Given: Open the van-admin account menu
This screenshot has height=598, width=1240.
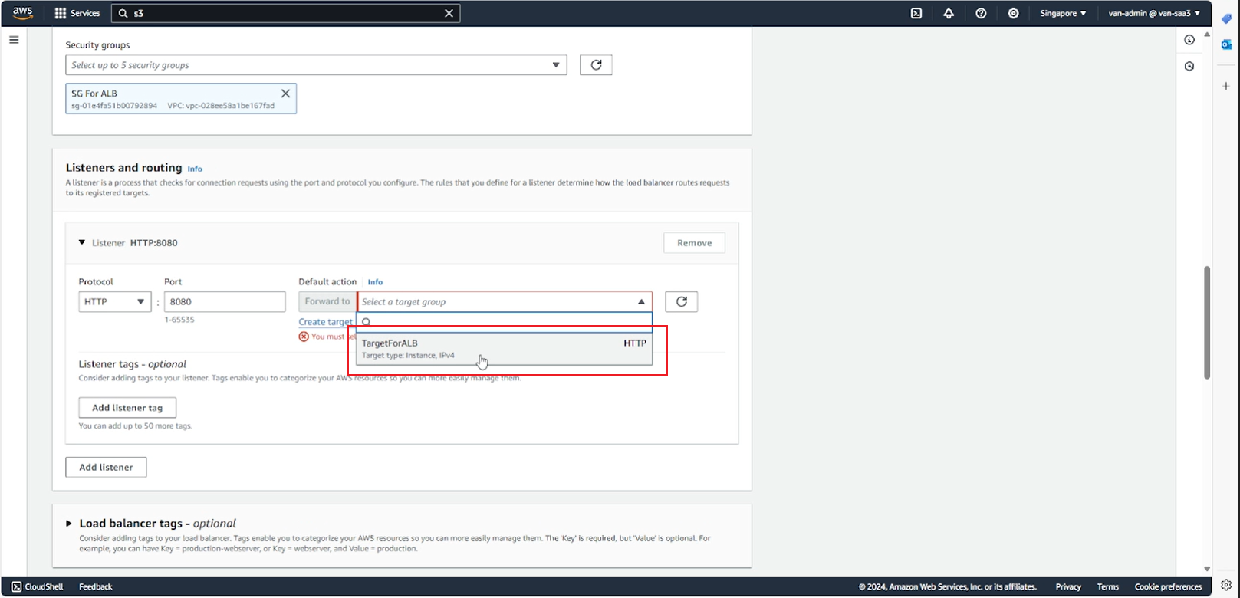Looking at the screenshot, I should (1154, 13).
